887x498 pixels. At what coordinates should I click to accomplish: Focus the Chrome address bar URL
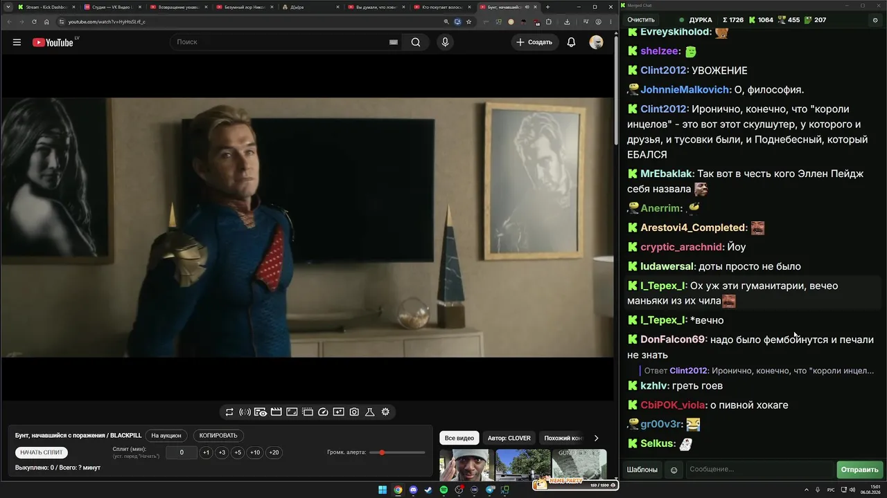[107, 21]
